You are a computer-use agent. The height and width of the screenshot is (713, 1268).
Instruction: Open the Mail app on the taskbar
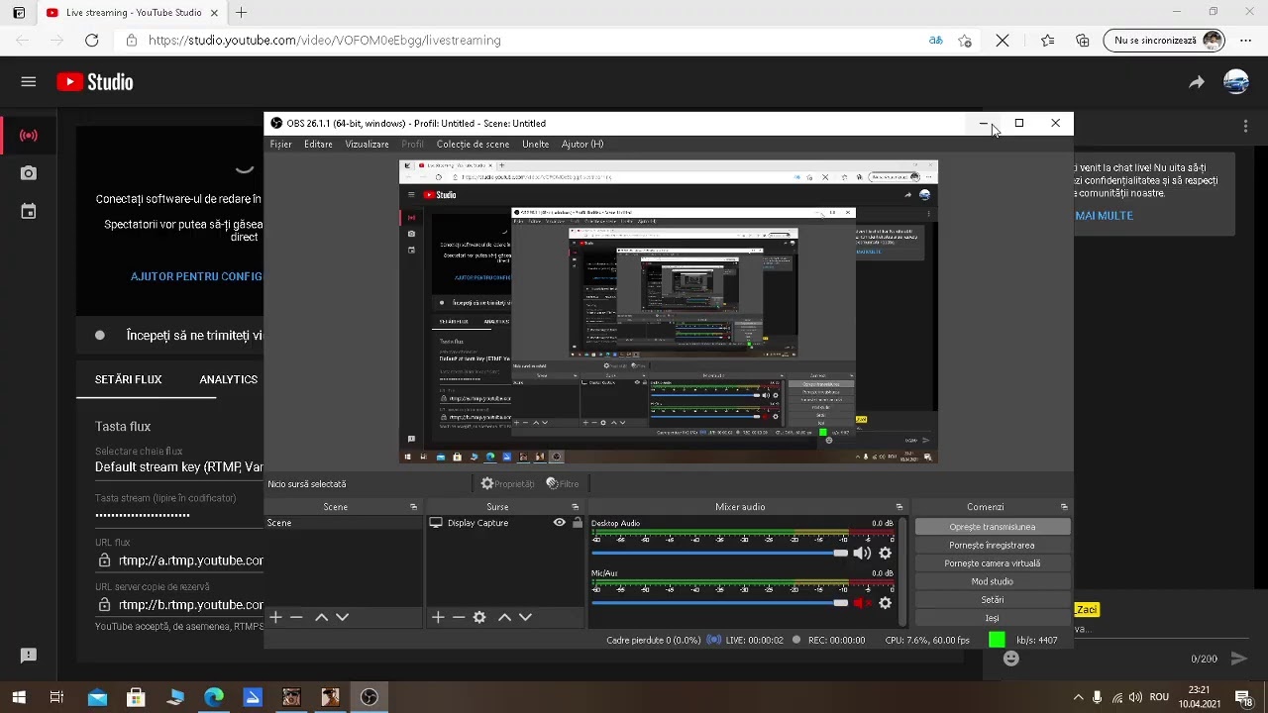97,697
